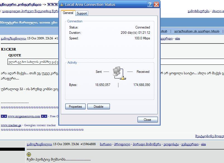The height and width of the screenshot is (163, 224).
Task: Click the sent bytes value 18,650,057
Action: point(103,85)
